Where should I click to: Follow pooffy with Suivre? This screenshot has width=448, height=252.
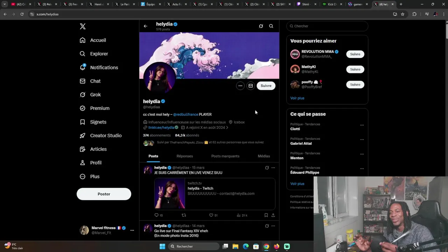tap(355, 85)
